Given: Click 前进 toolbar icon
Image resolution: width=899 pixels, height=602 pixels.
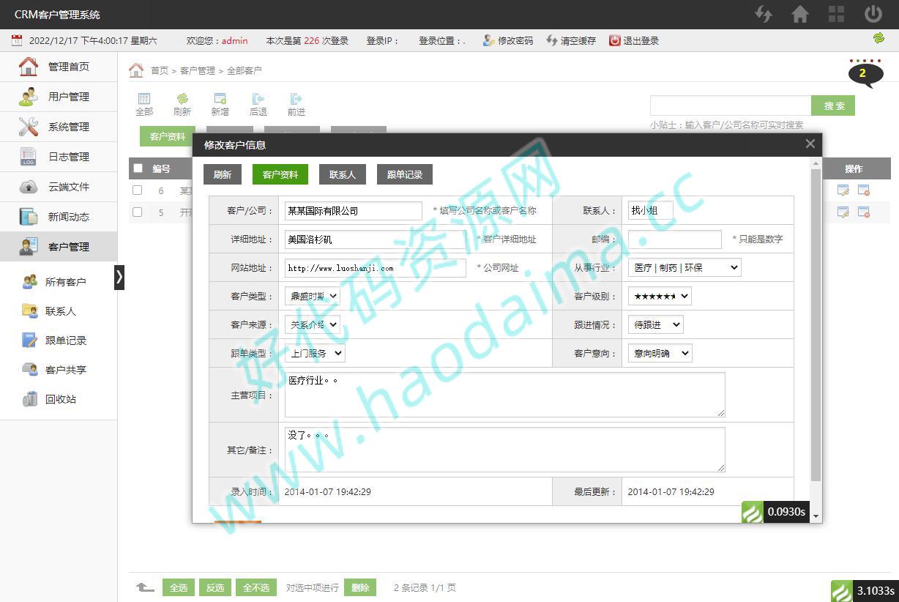Looking at the screenshot, I should 296,104.
